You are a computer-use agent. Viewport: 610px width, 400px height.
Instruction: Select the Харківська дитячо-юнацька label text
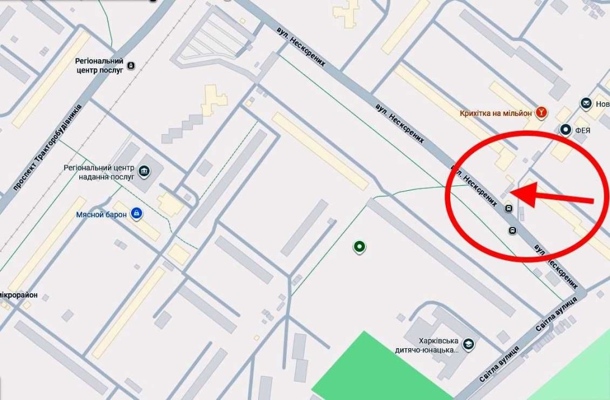427,346
